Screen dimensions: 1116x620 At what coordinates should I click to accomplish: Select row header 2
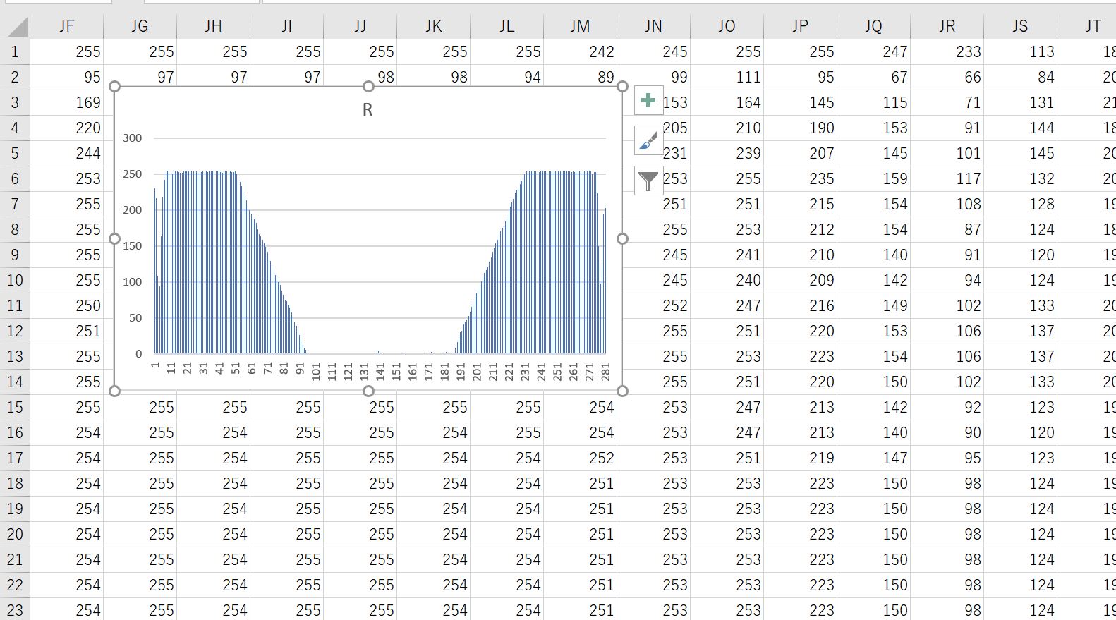16,77
